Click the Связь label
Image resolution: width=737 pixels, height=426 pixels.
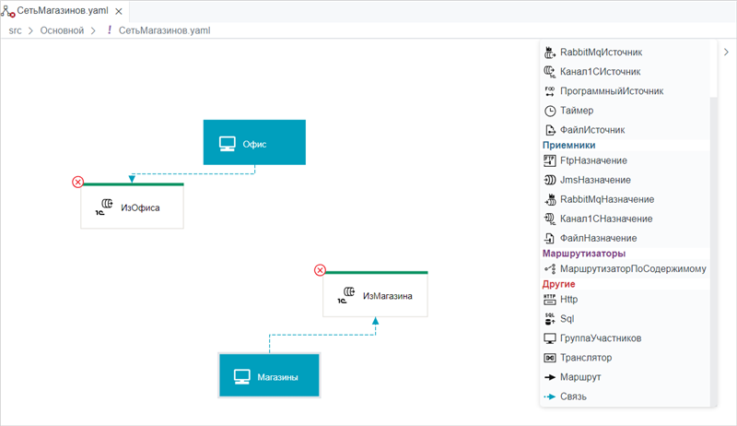(573, 396)
